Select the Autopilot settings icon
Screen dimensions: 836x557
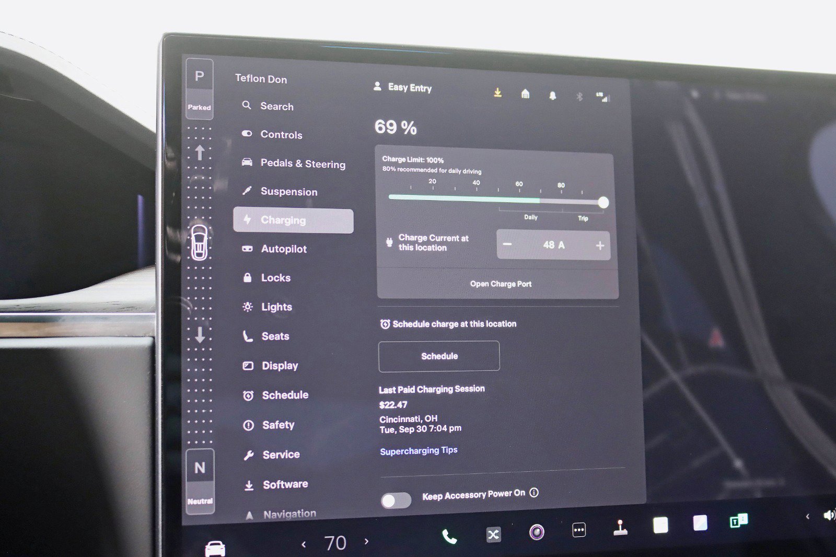tap(248, 249)
